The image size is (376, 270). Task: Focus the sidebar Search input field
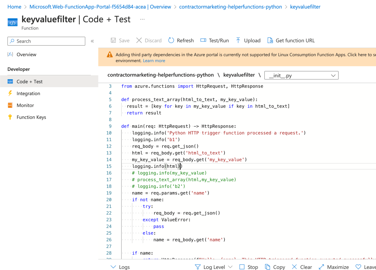pyautogui.click(x=46, y=41)
